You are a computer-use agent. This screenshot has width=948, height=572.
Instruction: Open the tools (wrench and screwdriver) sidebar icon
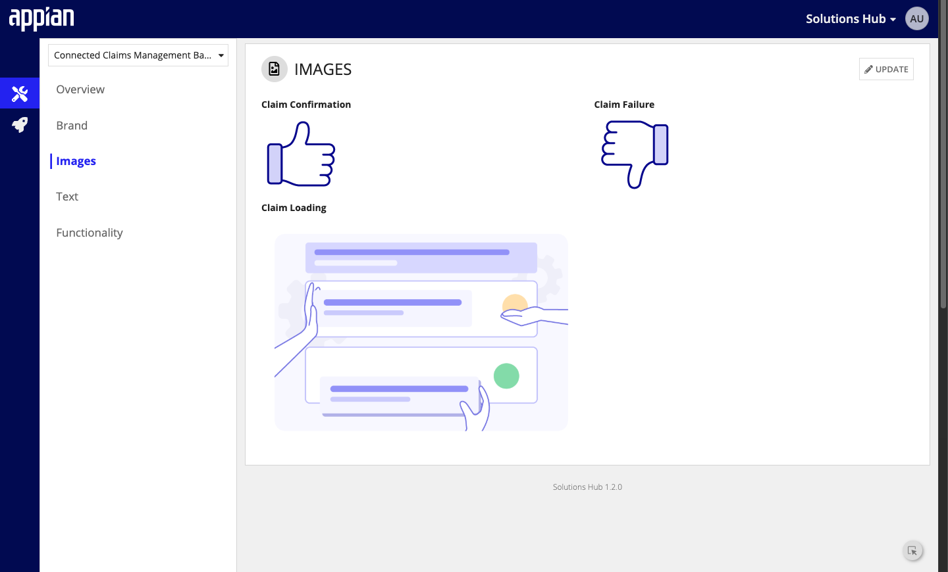click(20, 93)
